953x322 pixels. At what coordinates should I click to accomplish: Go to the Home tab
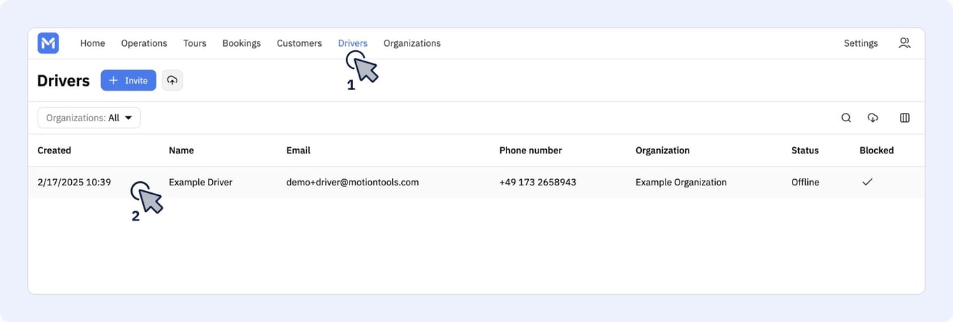(92, 43)
